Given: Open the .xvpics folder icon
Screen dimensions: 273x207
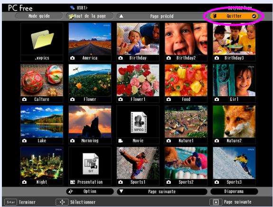Looking at the screenshot, I should 42,39.
